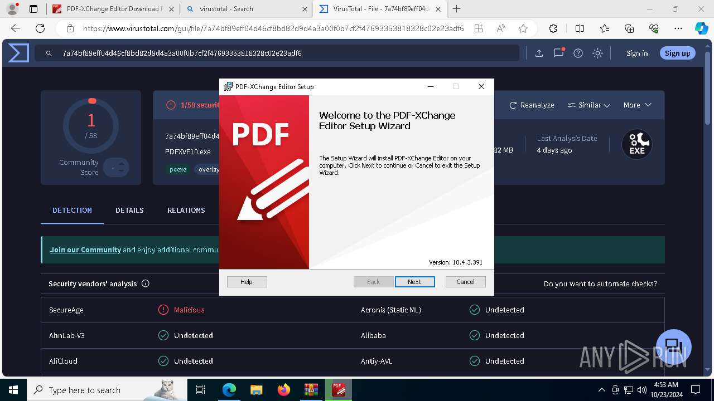Screen dimensions: 714x401
Task: View site information lock icon
Action: pyautogui.click(x=70, y=28)
